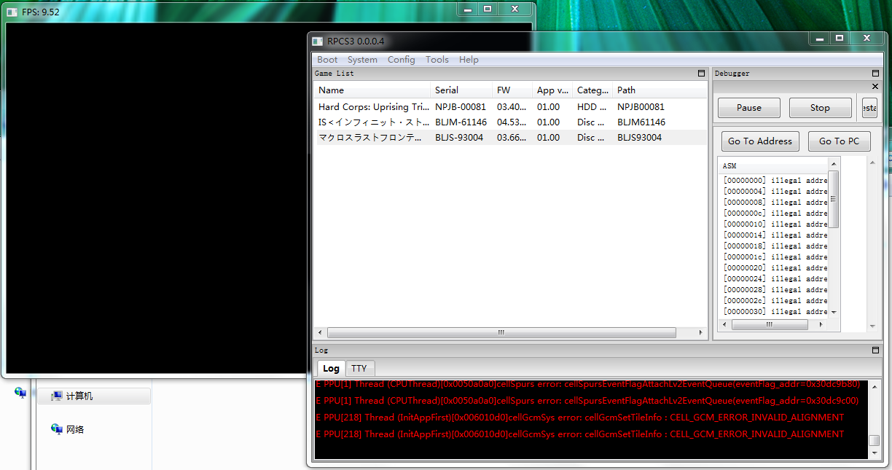
Task: Select the Hard Corps: Uprising game row
Action: [x=373, y=107]
